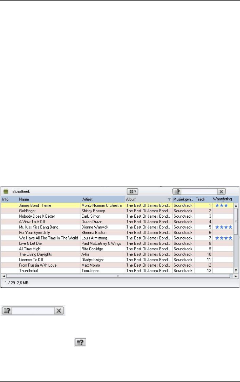The width and height of the screenshot is (240, 382).
Task: Click artist A-ha
Action: [85, 254]
